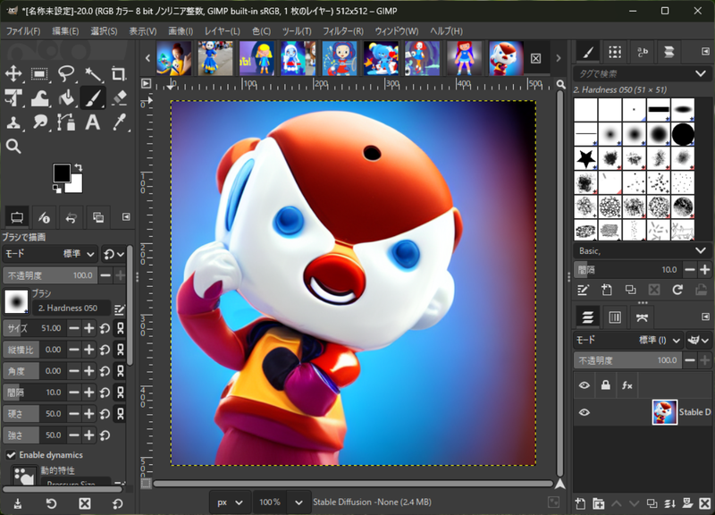Lock the layer pixels in the Layers panel

(605, 384)
